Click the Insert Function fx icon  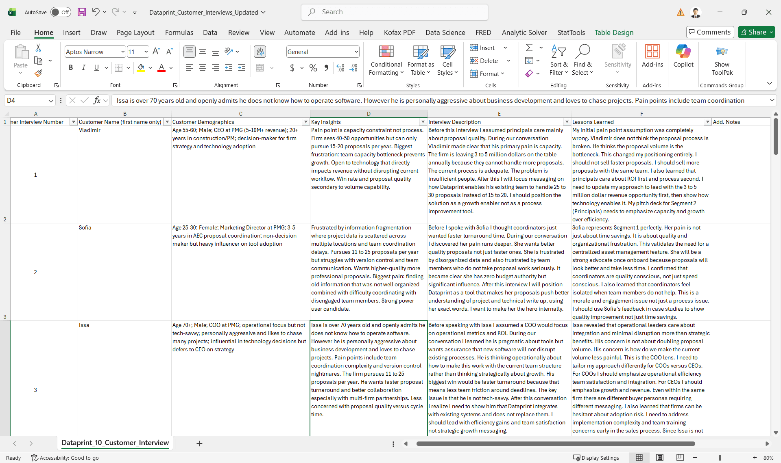(97, 100)
